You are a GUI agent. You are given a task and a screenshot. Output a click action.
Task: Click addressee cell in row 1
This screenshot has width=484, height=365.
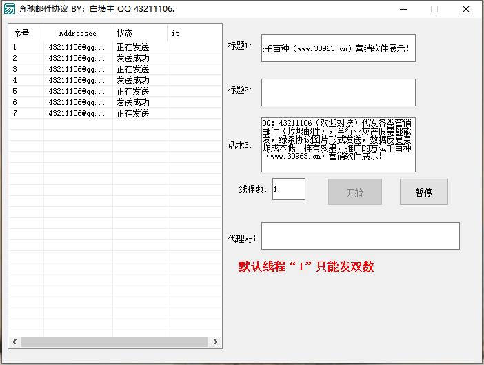[77, 47]
